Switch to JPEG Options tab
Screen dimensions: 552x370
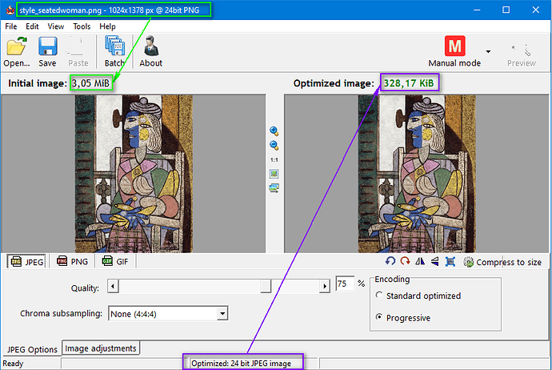(32, 349)
